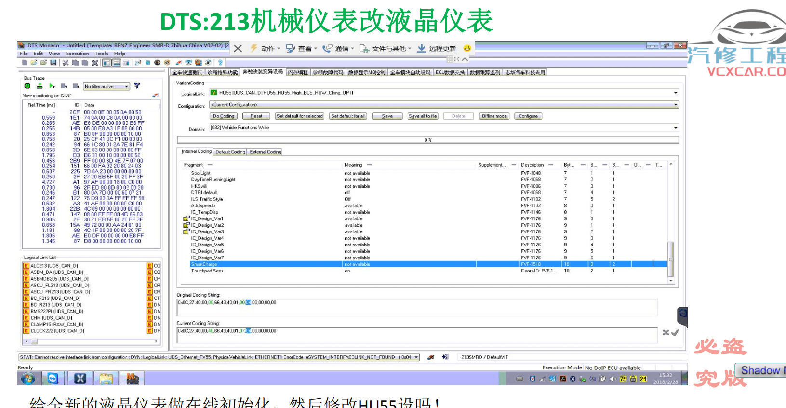Switch to the Default Coding tab
This screenshot has width=786, height=408.
(230, 152)
